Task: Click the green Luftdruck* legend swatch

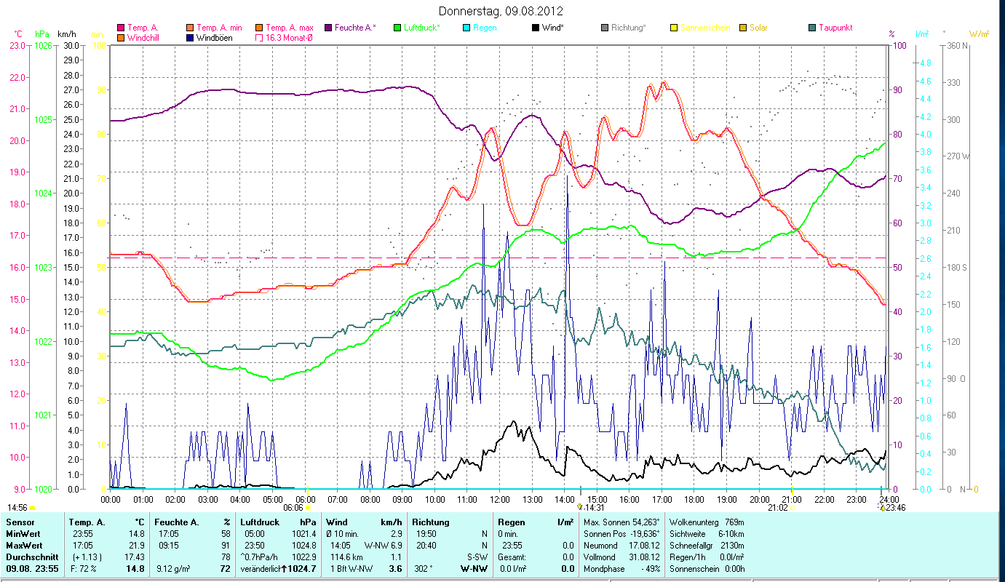Action: (x=397, y=28)
